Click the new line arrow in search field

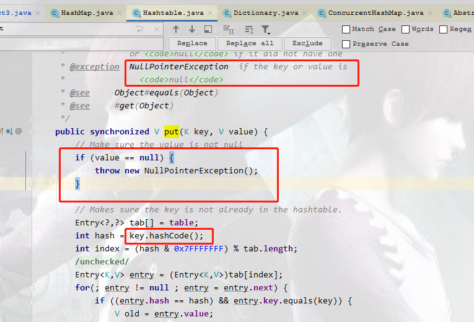(x=139, y=29)
